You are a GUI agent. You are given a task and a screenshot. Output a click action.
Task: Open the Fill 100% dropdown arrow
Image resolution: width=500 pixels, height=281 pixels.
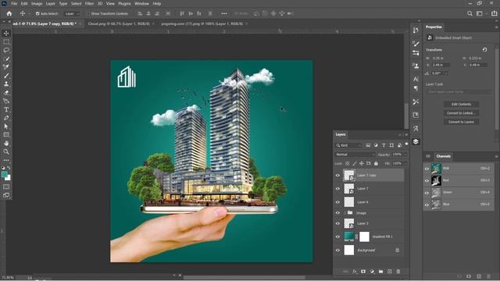click(x=405, y=163)
